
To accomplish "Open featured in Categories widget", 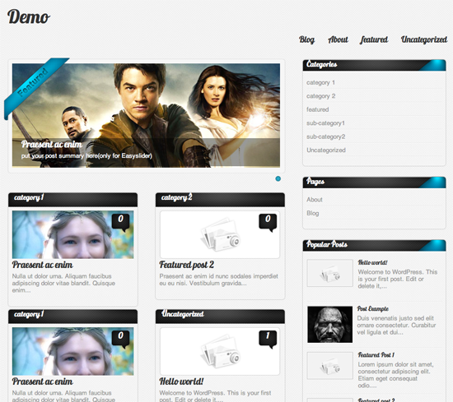I will click(317, 109).
